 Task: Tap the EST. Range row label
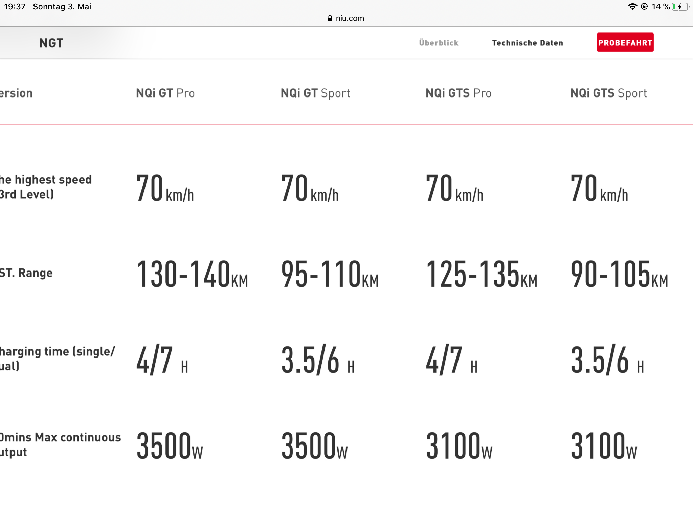(x=26, y=273)
